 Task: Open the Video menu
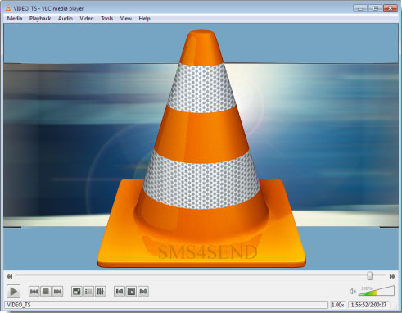(x=87, y=19)
